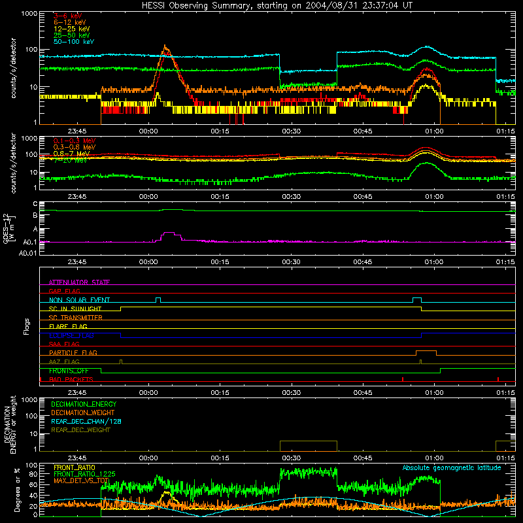Image resolution: width=523 pixels, height=523 pixels.
Task: Click the GAP_FLAG label
Action: pos(64,291)
